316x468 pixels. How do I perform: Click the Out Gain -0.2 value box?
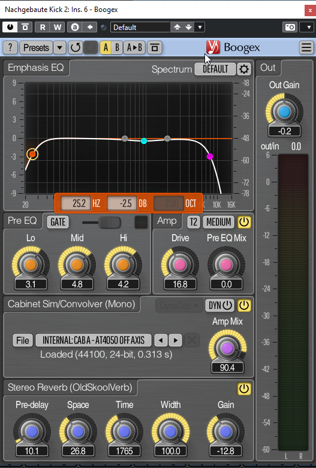[284, 131]
